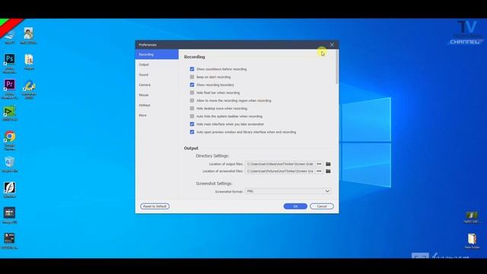Screen dimensions: 487x274
Task: Cancel the Preferences dialog
Action: (x=322, y=206)
